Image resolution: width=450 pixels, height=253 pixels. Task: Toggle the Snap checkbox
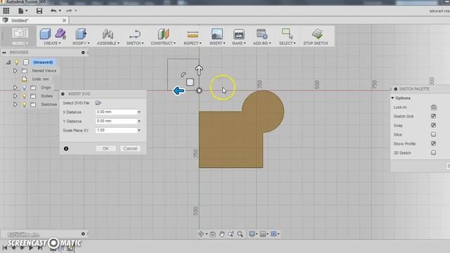point(433,125)
